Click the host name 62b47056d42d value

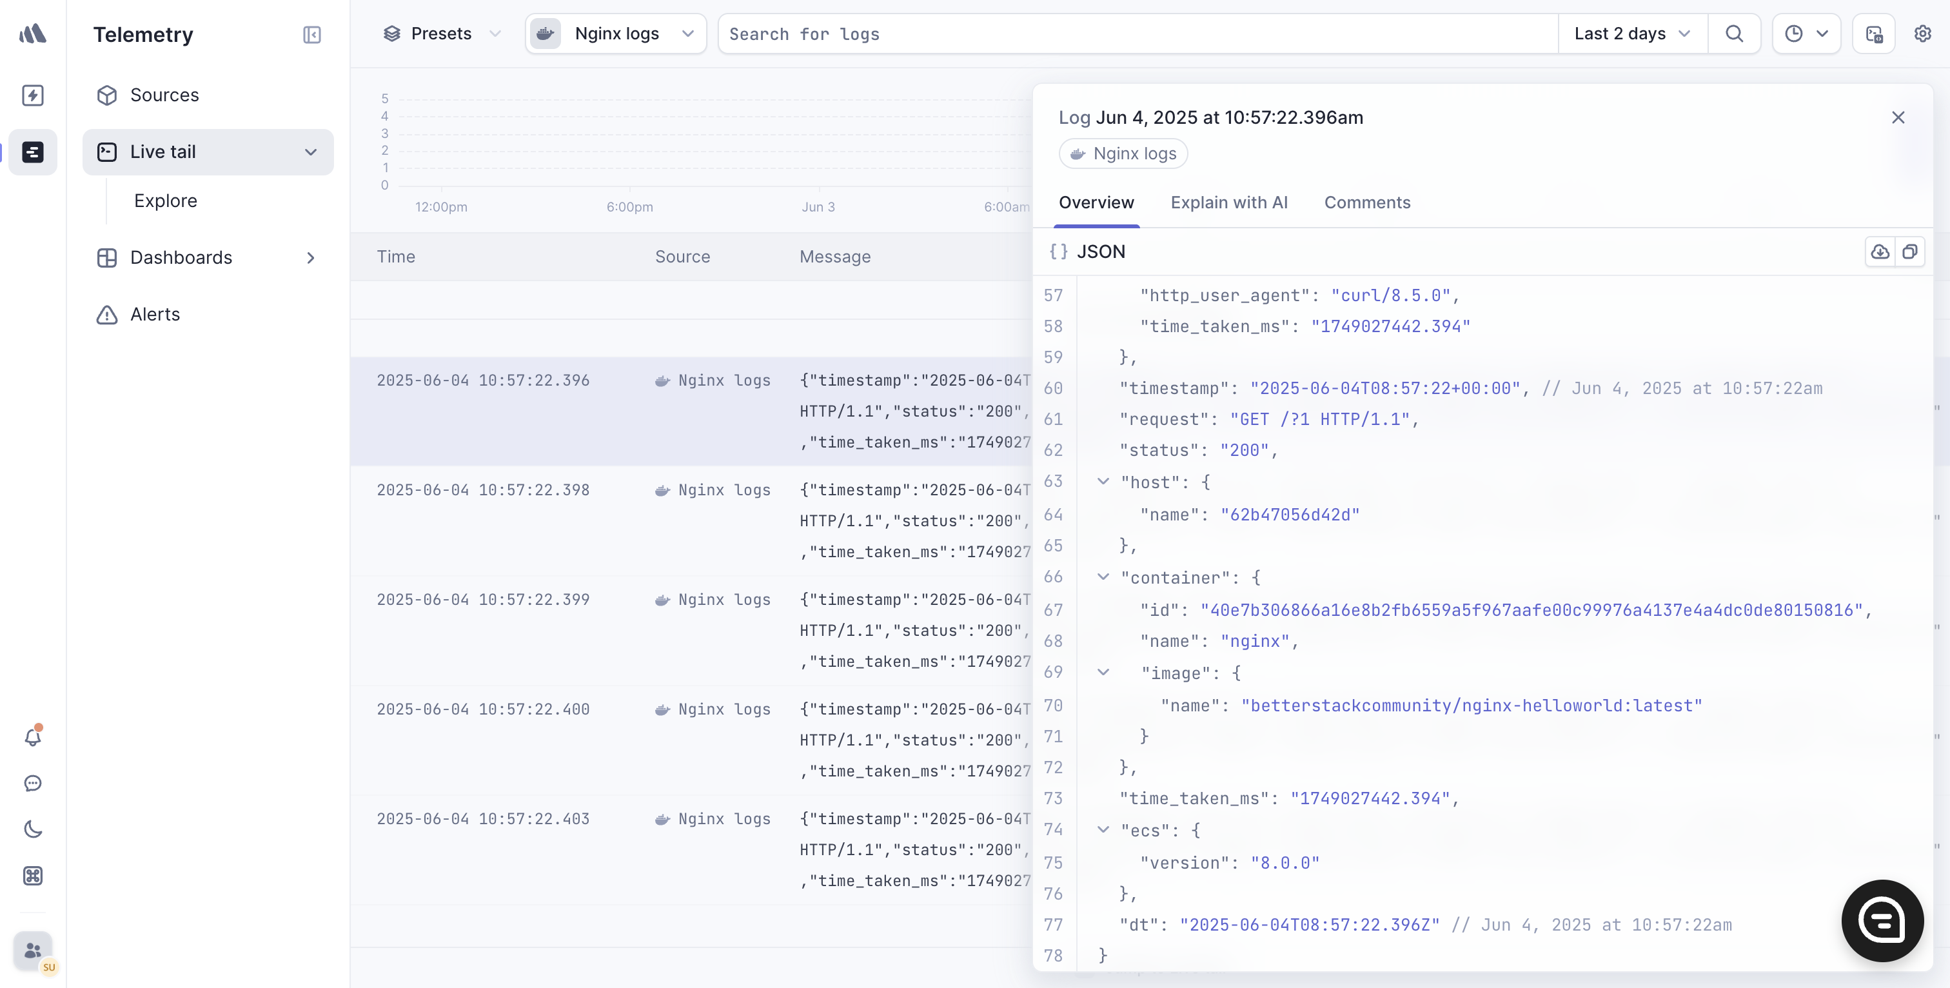pos(1290,515)
